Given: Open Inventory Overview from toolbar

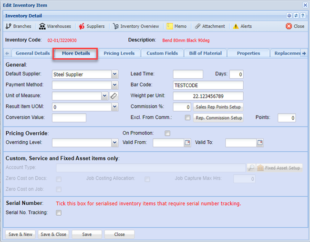Looking at the screenshot, I should [x=115, y=26].
